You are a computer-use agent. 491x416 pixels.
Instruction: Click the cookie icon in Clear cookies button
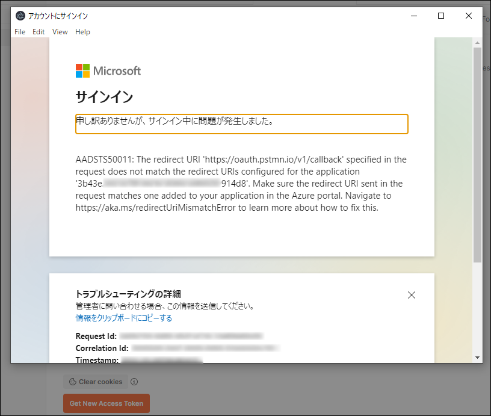pyautogui.click(x=73, y=382)
